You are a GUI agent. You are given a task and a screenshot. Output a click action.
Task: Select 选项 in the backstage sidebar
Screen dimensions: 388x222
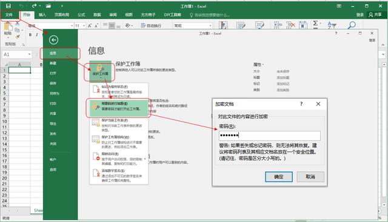[61, 169]
